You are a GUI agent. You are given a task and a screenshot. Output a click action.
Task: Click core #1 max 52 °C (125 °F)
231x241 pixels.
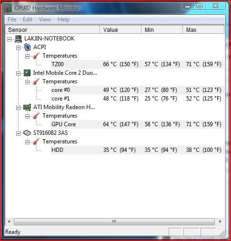[x=203, y=99]
